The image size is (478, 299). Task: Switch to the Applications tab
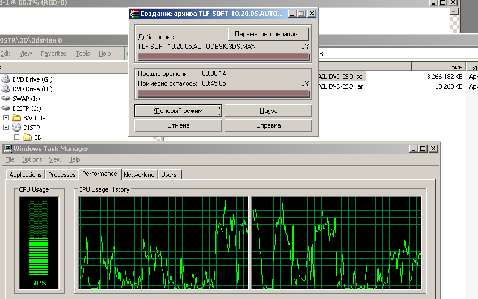point(26,175)
